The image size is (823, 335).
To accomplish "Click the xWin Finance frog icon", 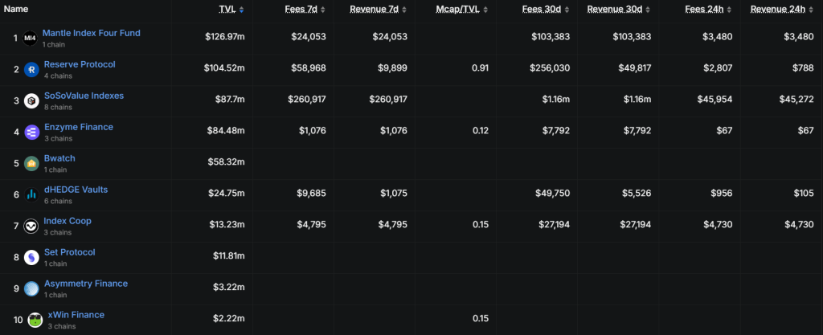I will [35, 320].
